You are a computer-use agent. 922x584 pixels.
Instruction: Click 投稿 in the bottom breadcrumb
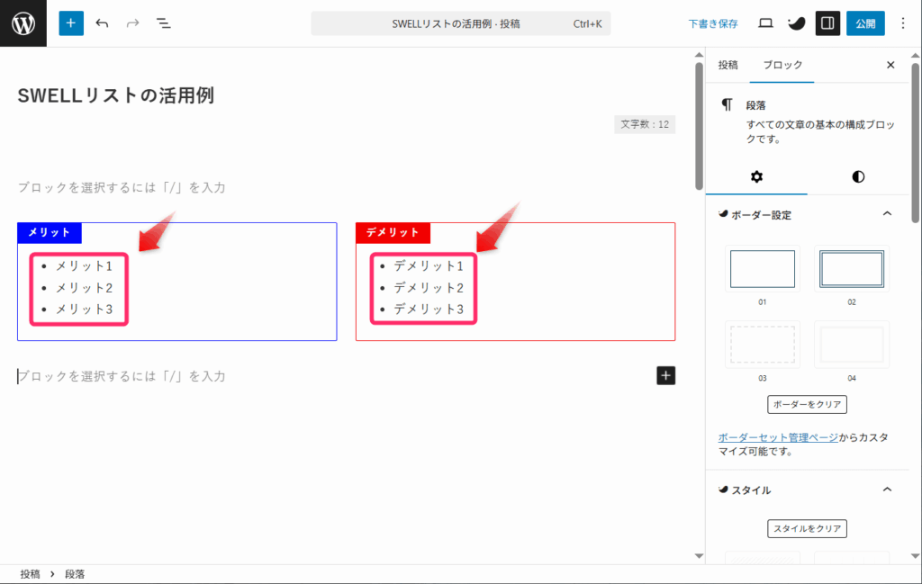click(x=30, y=574)
